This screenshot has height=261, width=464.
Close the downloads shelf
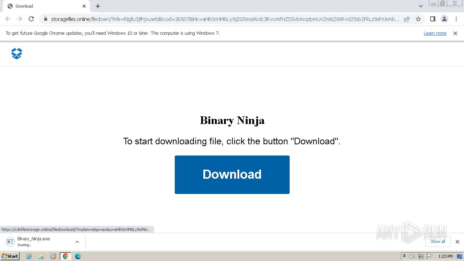click(457, 242)
